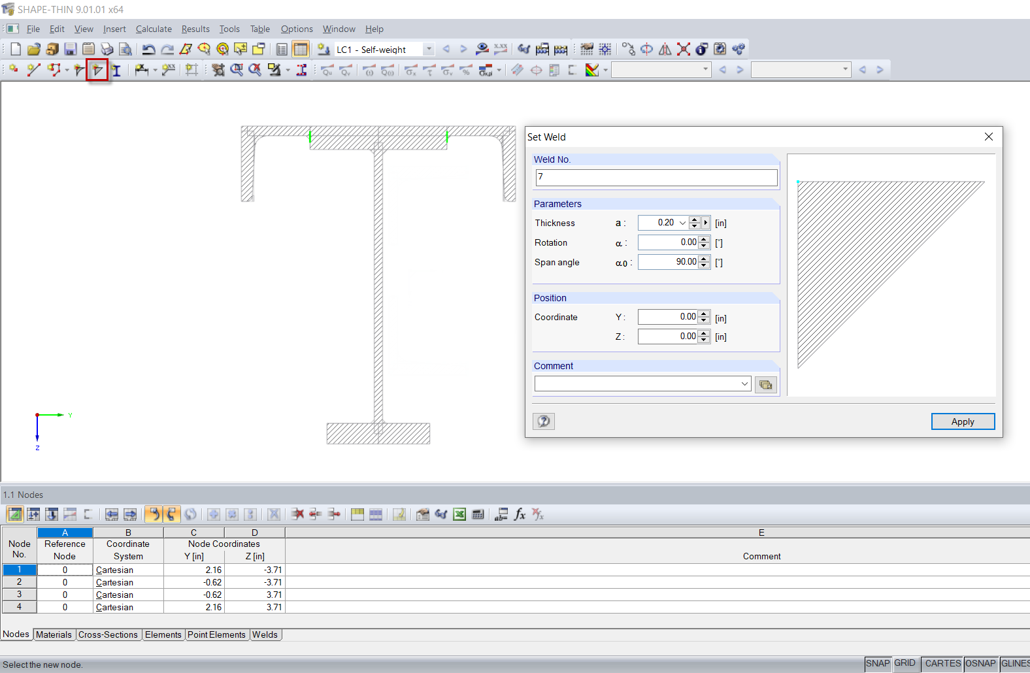Click the Print icon
The height and width of the screenshot is (673, 1030).
(107, 49)
